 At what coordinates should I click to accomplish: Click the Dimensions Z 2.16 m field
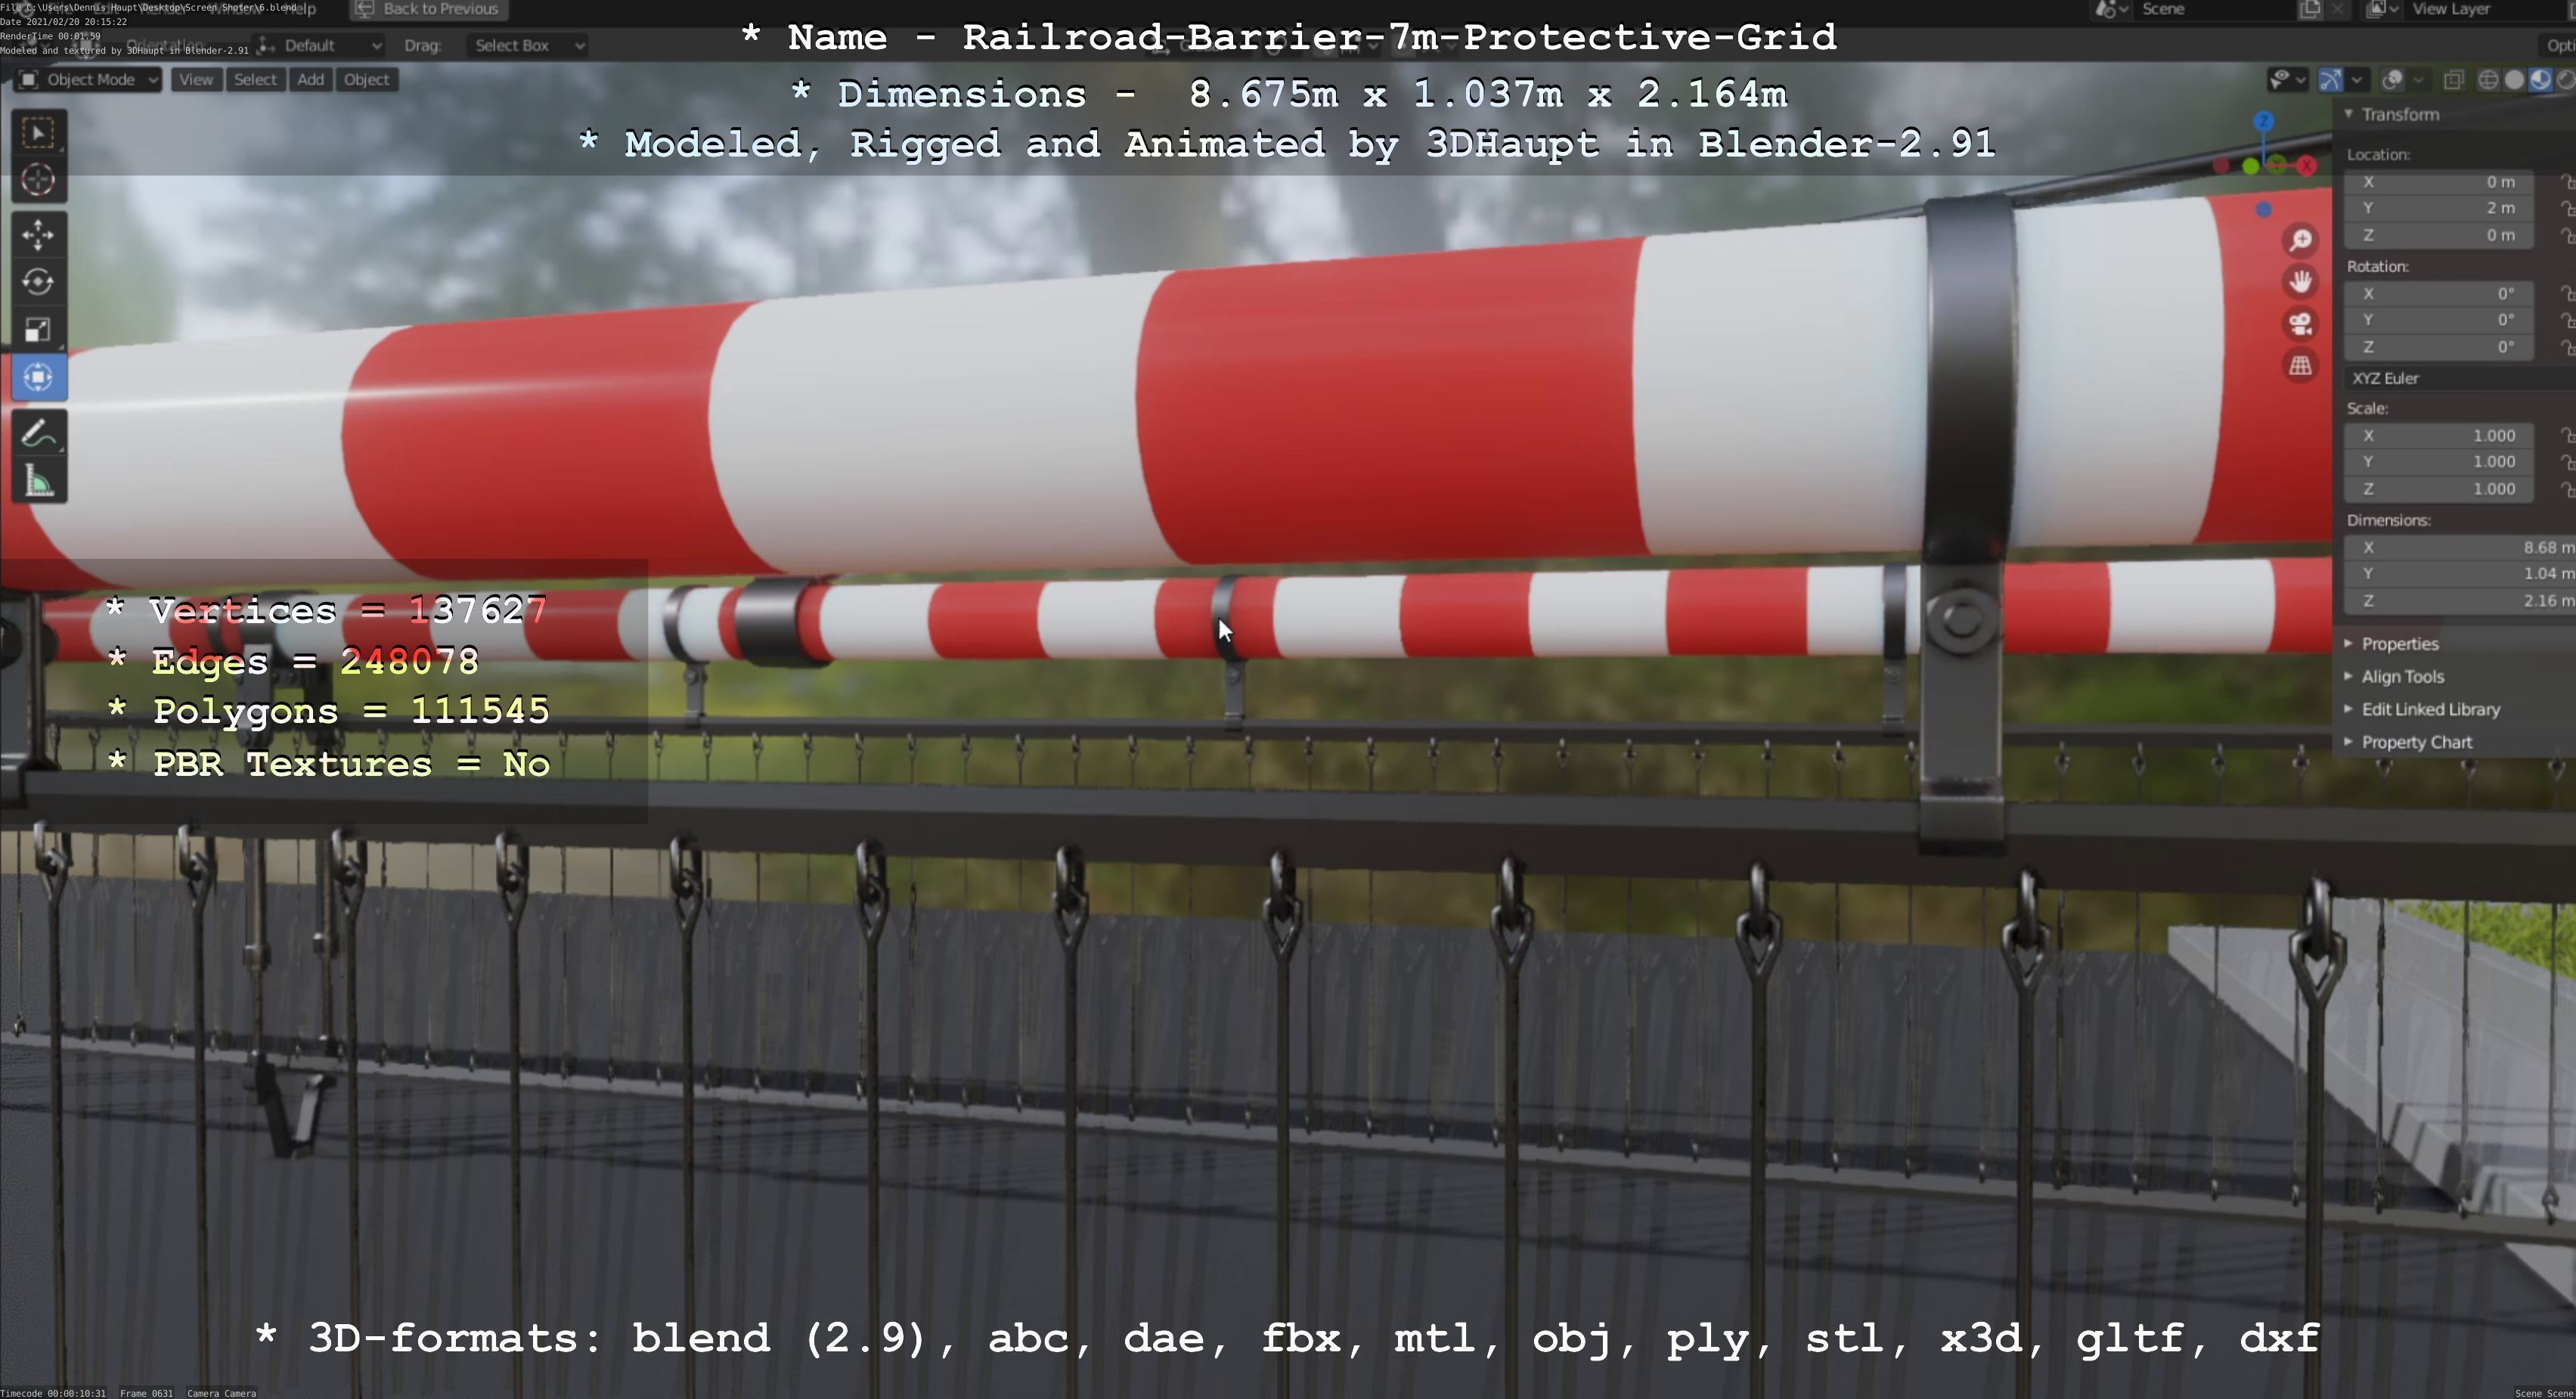click(2460, 601)
